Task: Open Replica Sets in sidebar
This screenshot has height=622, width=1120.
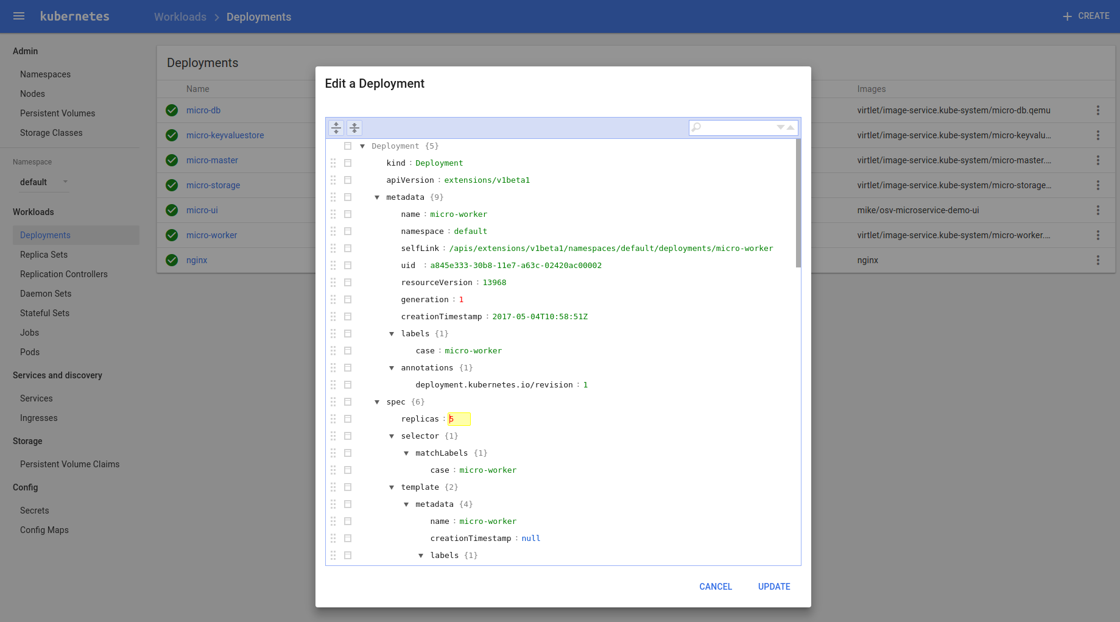Action: coord(44,255)
